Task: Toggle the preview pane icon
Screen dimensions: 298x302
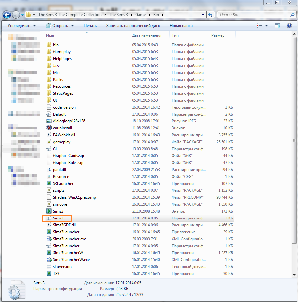Action: tap(278, 26)
